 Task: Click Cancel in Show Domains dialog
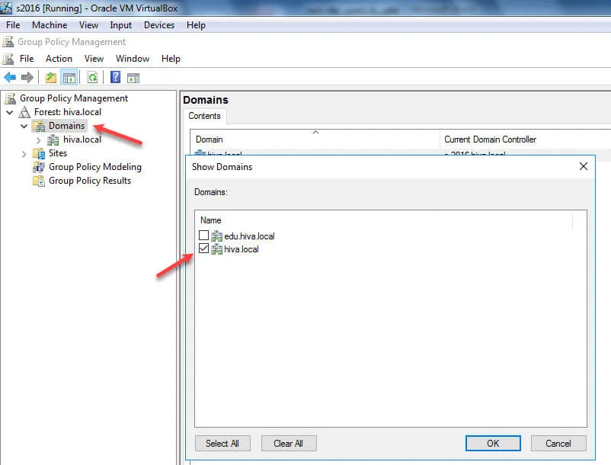point(558,444)
